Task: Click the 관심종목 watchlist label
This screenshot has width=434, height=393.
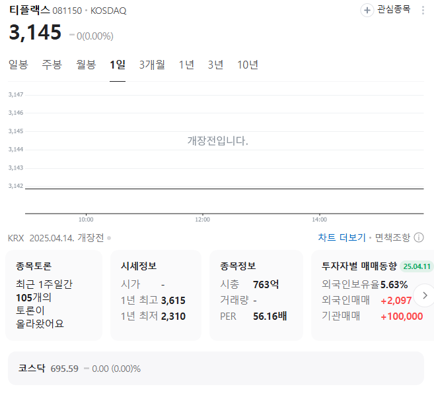Action: (394, 9)
